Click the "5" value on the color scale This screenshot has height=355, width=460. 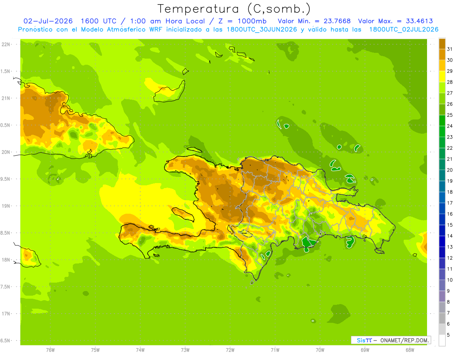point(449,335)
